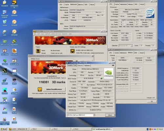Click the OK button in CPU-Z memory window
Image resolution: width=164 pixels, height=131 pixels.
click(x=152, y=102)
